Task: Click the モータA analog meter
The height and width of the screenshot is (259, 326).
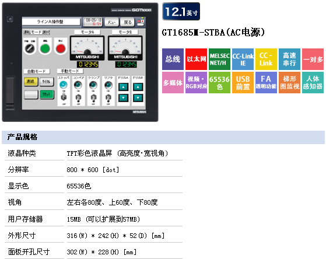Action: click(87, 48)
